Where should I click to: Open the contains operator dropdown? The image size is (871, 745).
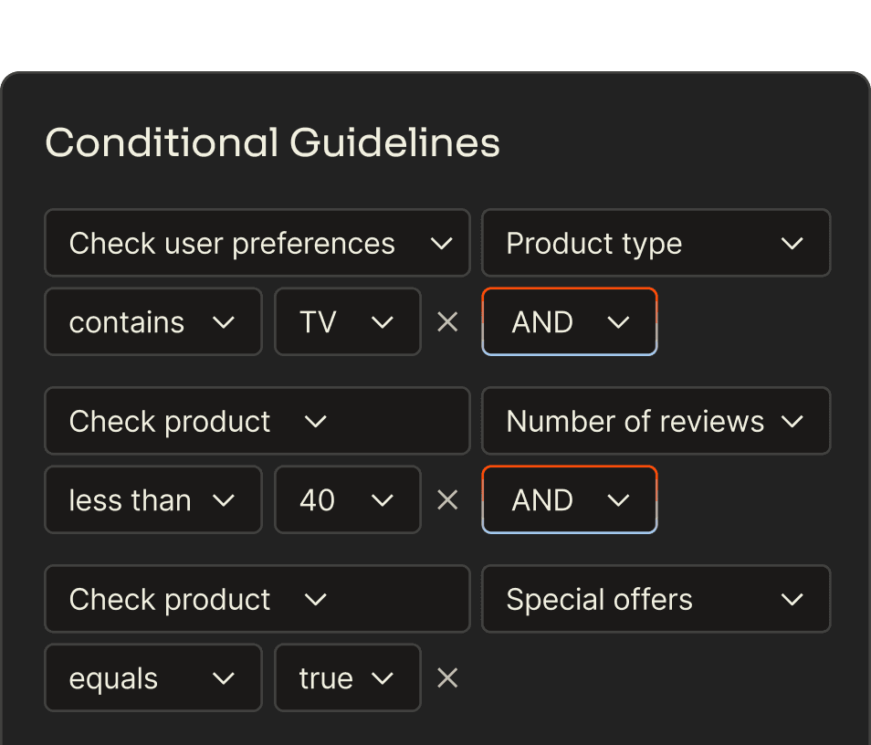[152, 321]
